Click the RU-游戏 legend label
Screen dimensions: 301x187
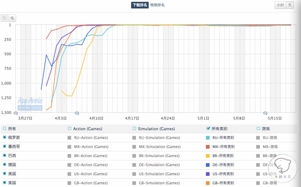coord(270,137)
